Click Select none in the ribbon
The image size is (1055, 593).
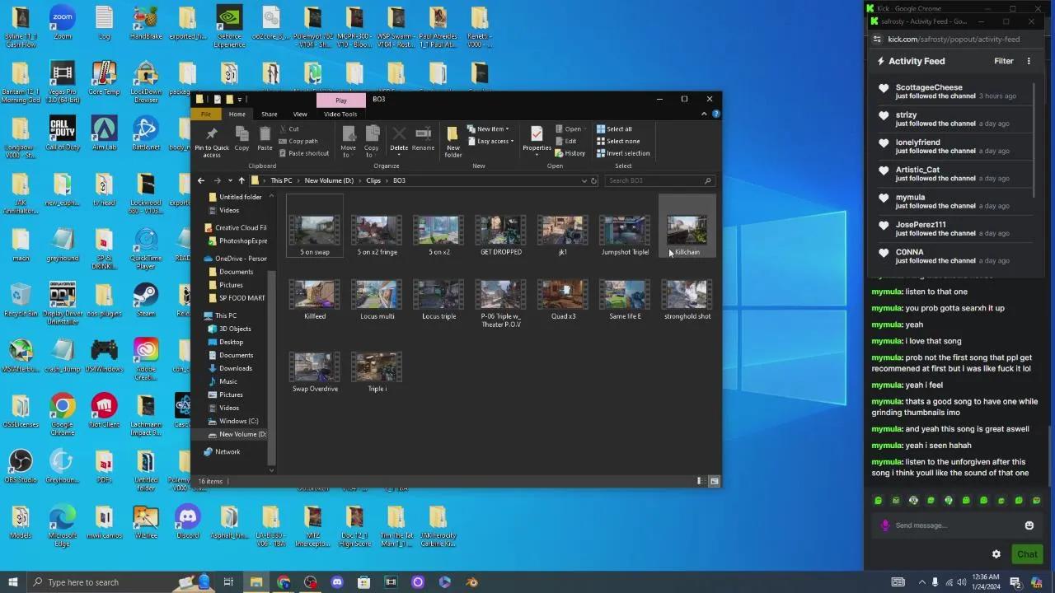[618, 141]
